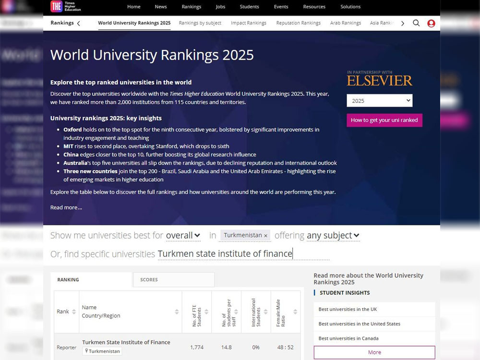Open Best universities in the United States
This screenshot has height=360, width=480.
360,324
